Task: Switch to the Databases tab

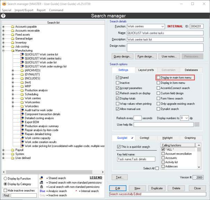Action: [191, 70]
